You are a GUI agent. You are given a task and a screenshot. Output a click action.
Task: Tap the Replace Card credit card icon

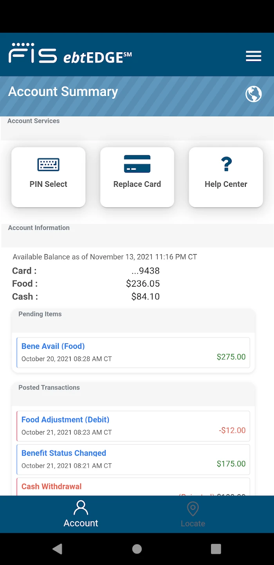click(137, 164)
